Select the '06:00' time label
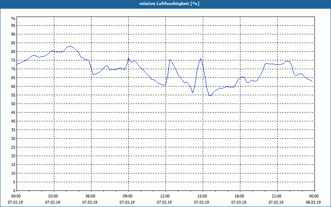 [x=91, y=196]
